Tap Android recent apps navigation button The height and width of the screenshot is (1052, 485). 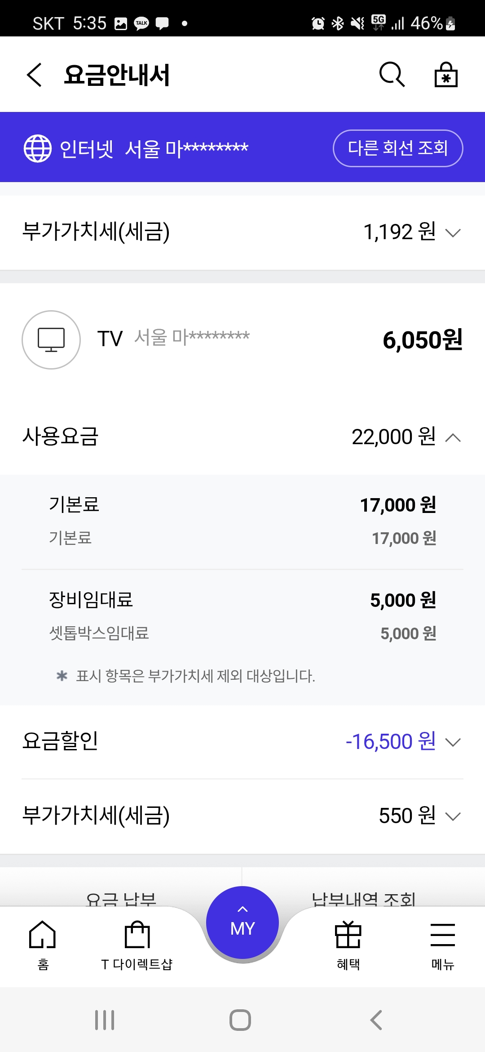pos(105,1020)
